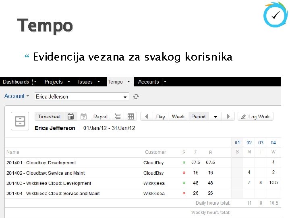290x218 pixels.
Task: Switch to the list view icon
Action: pos(118,116)
